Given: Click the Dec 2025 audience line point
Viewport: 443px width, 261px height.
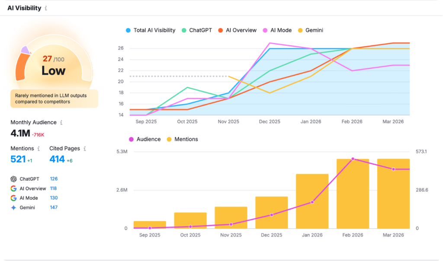Looking at the screenshot, I should pos(272,215).
